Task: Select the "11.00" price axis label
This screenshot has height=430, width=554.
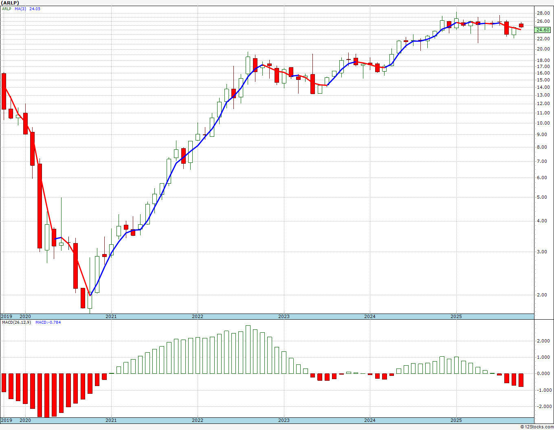Action: click(543, 113)
